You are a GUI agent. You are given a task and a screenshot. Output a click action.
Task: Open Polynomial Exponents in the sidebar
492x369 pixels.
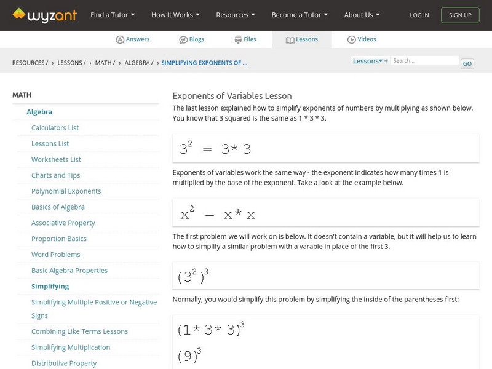click(66, 191)
